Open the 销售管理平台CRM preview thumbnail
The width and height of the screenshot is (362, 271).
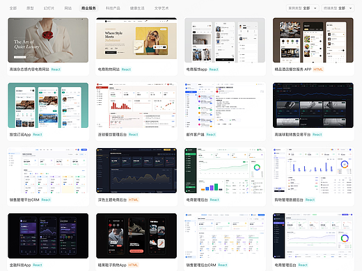point(48,170)
